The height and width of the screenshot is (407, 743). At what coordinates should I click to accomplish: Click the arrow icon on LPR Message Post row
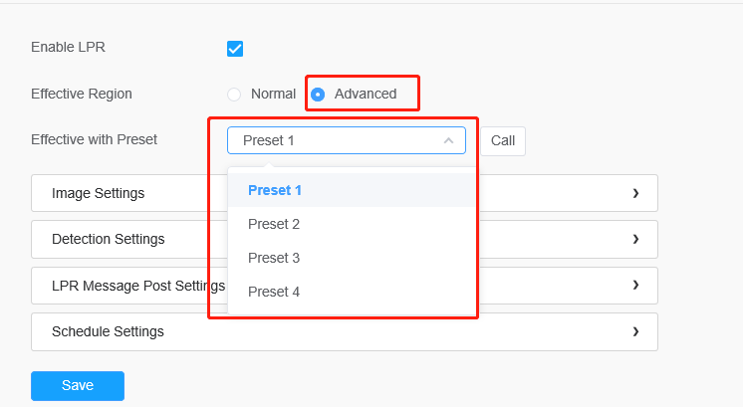point(635,285)
